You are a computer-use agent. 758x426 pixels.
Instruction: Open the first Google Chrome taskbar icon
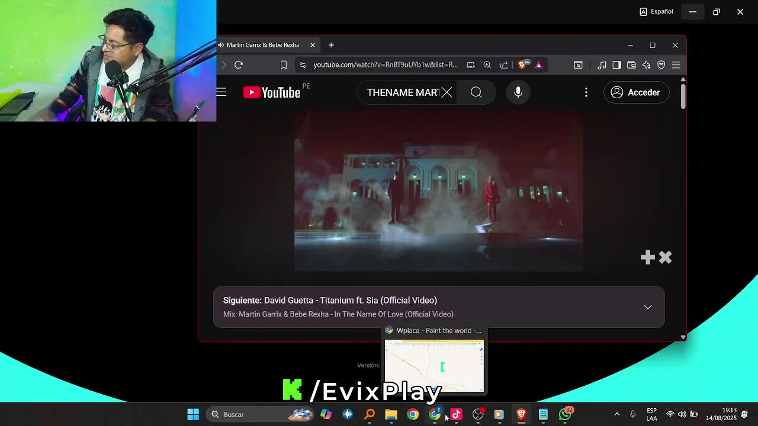pos(413,414)
